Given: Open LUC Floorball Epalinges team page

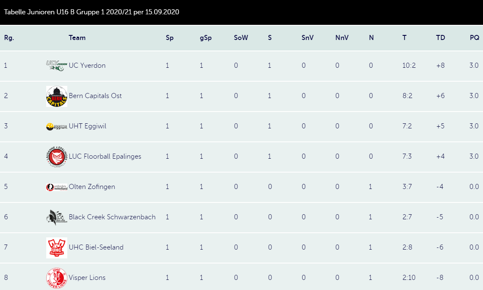Looking at the screenshot, I should tap(105, 156).
